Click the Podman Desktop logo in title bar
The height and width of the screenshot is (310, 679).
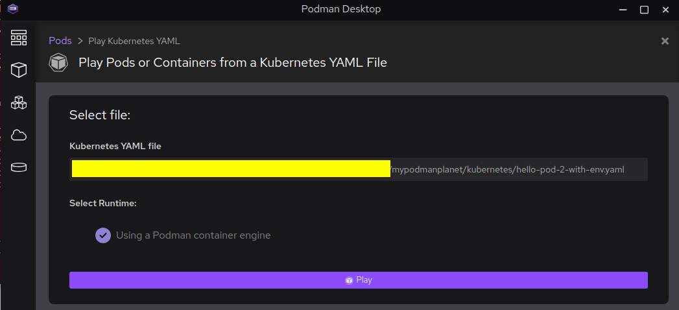click(x=13, y=9)
